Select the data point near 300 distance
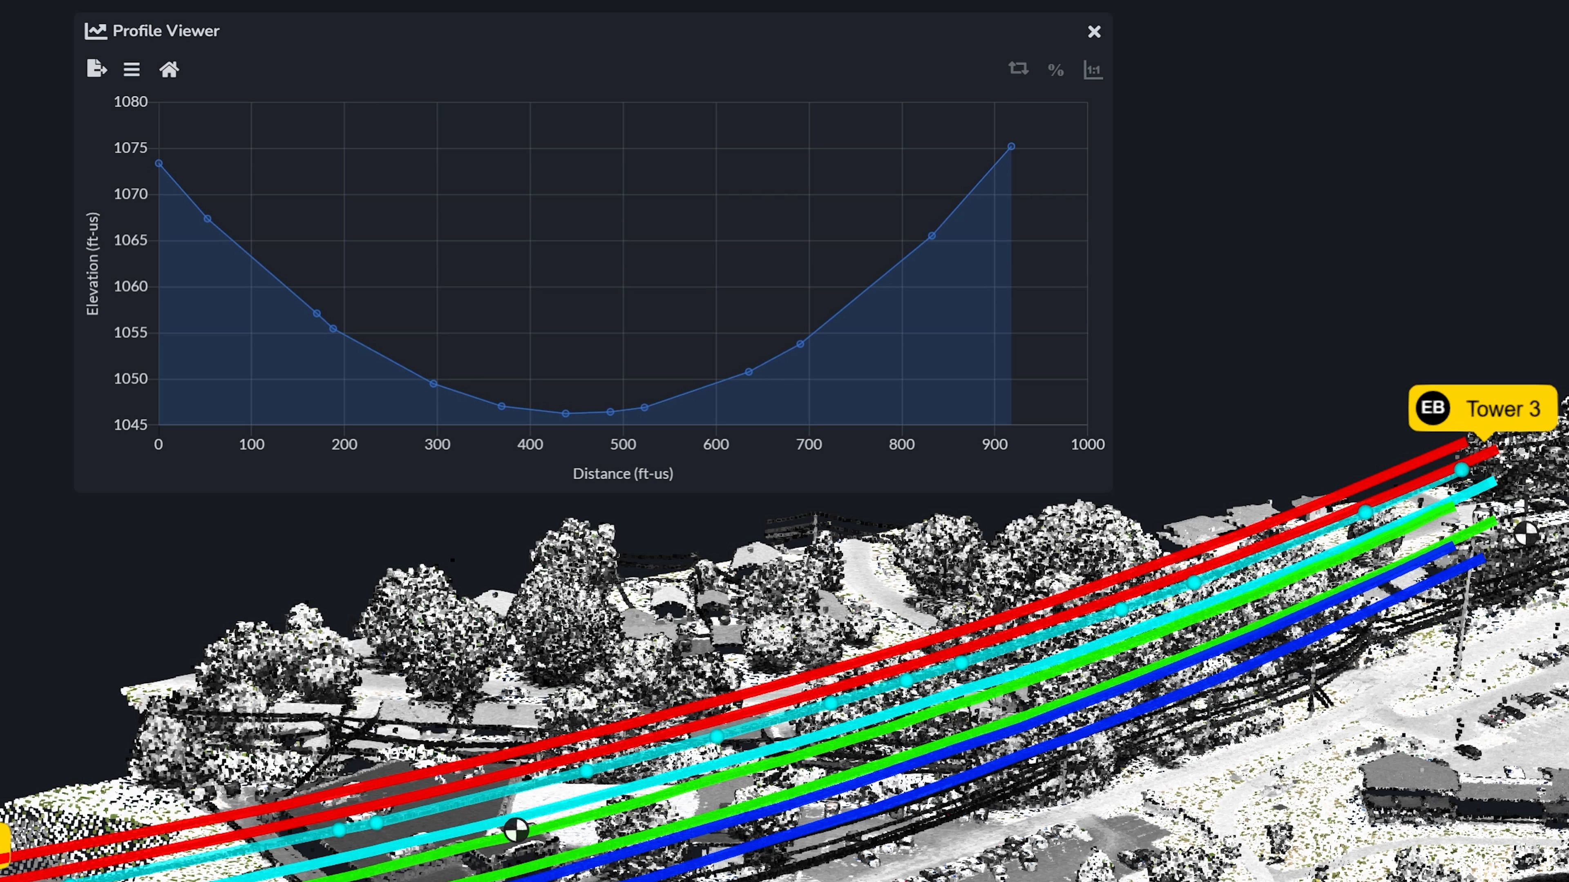The width and height of the screenshot is (1569, 882). coord(433,383)
